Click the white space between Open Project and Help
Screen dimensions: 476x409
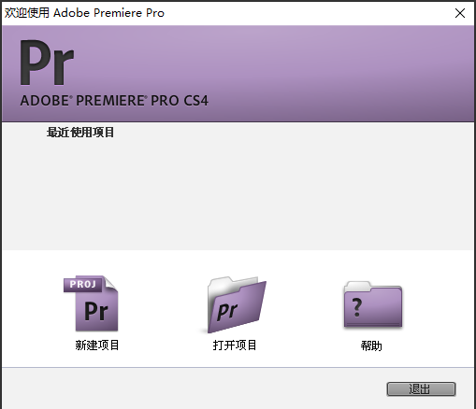tap(306, 305)
